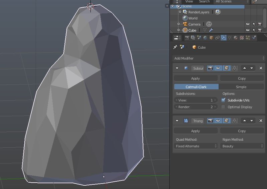The image size is (267, 189).
Task: Click the outliner search magnifier icon
Action: pyautogui.click(x=255, y=2)
